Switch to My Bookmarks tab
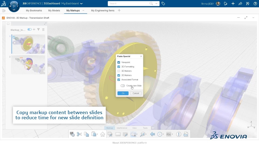The width and height of the screenshot is (259, 146). point(34,11)
